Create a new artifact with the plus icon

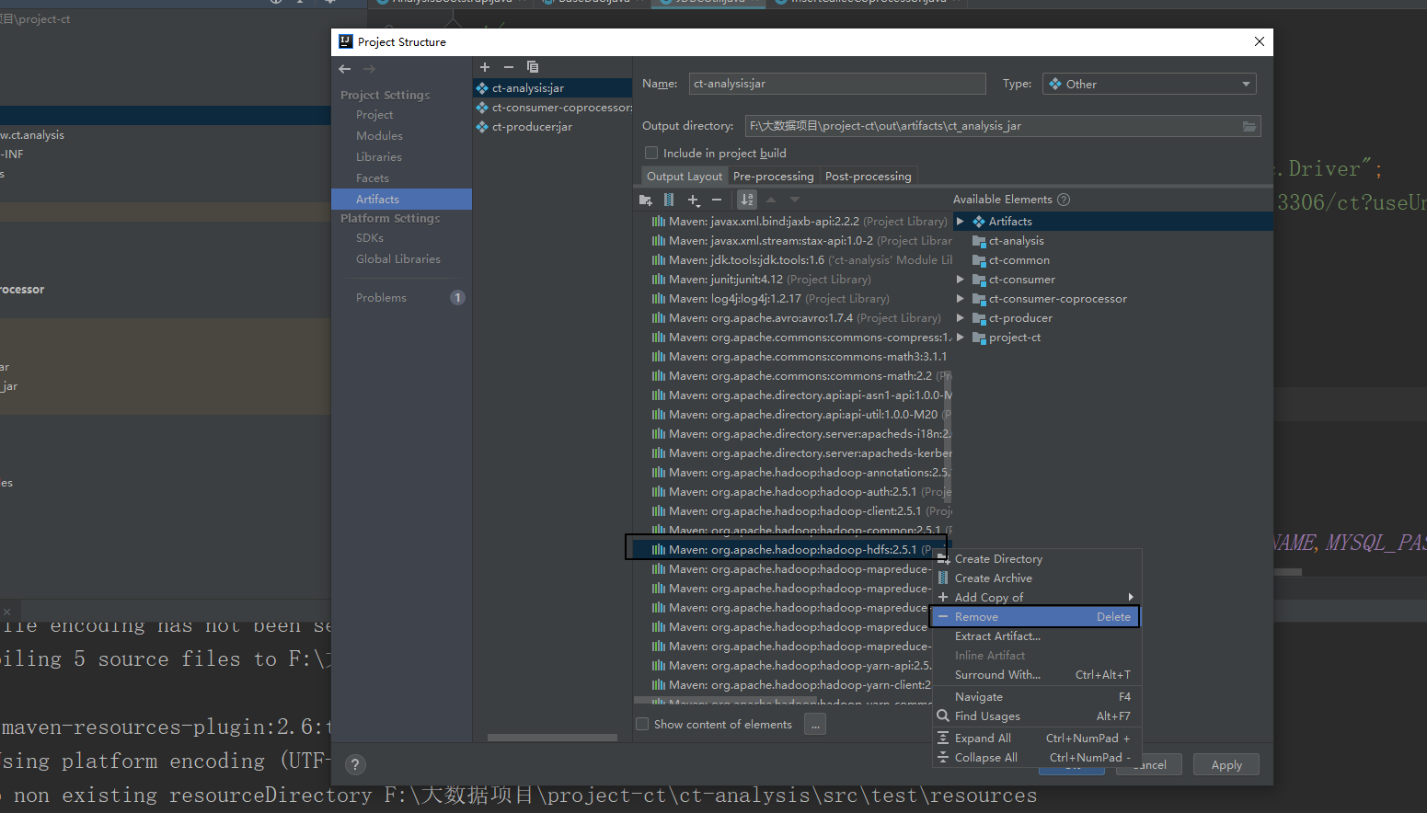pos(485,66)
